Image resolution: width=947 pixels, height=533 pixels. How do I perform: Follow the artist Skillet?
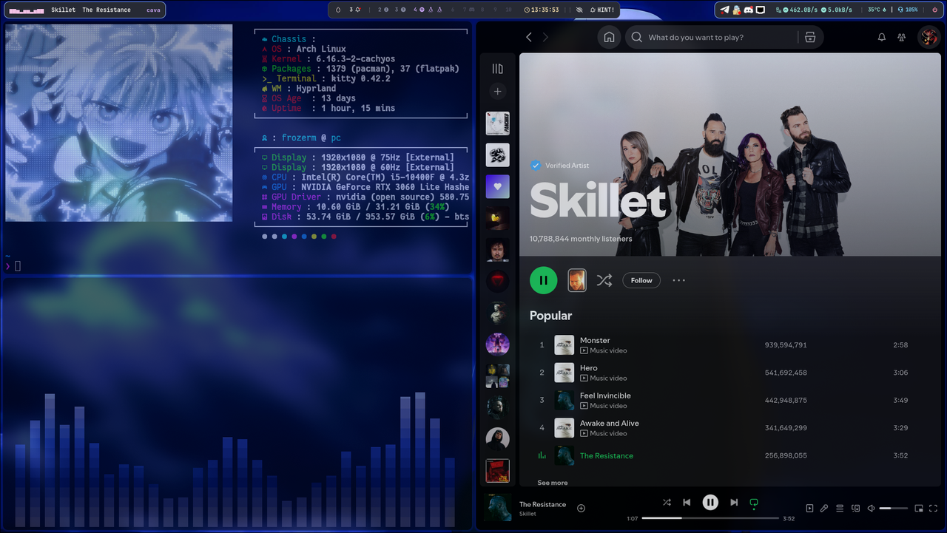(x=641, y=280)
